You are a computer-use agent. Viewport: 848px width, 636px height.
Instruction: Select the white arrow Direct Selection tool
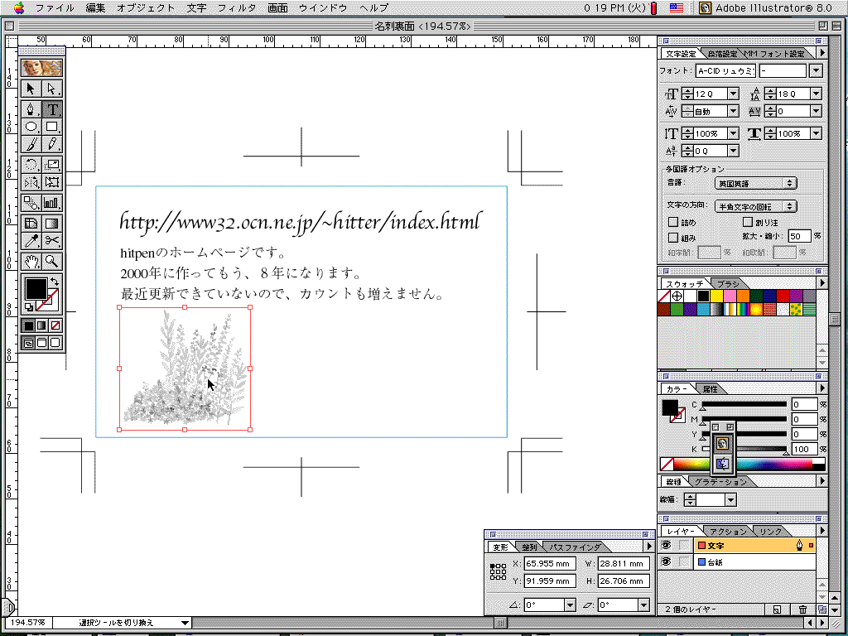[52, 89]
